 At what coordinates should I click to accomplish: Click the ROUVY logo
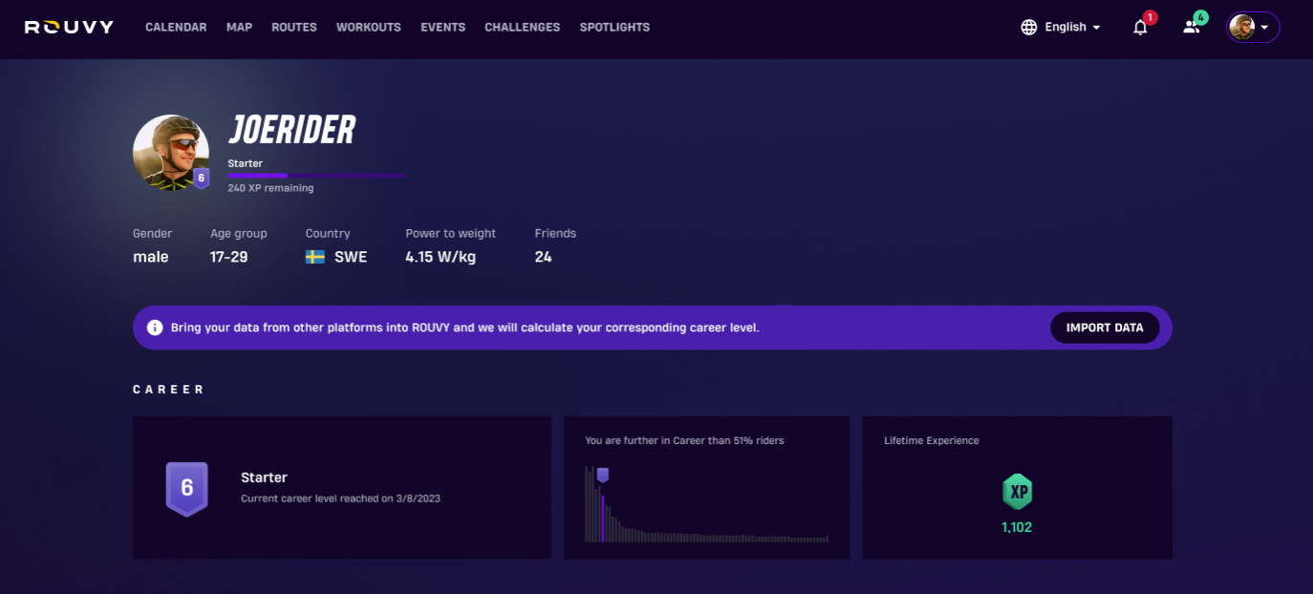pos(69,27)
